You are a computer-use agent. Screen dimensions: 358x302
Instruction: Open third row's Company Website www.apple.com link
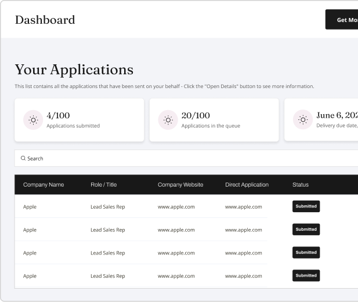click(176, 253)
